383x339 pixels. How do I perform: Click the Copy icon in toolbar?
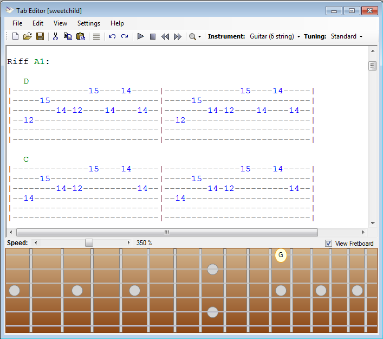(x=68, y=36)
